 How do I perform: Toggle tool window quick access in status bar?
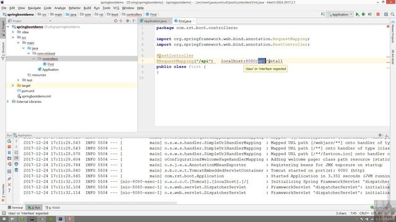pos(4,213)
